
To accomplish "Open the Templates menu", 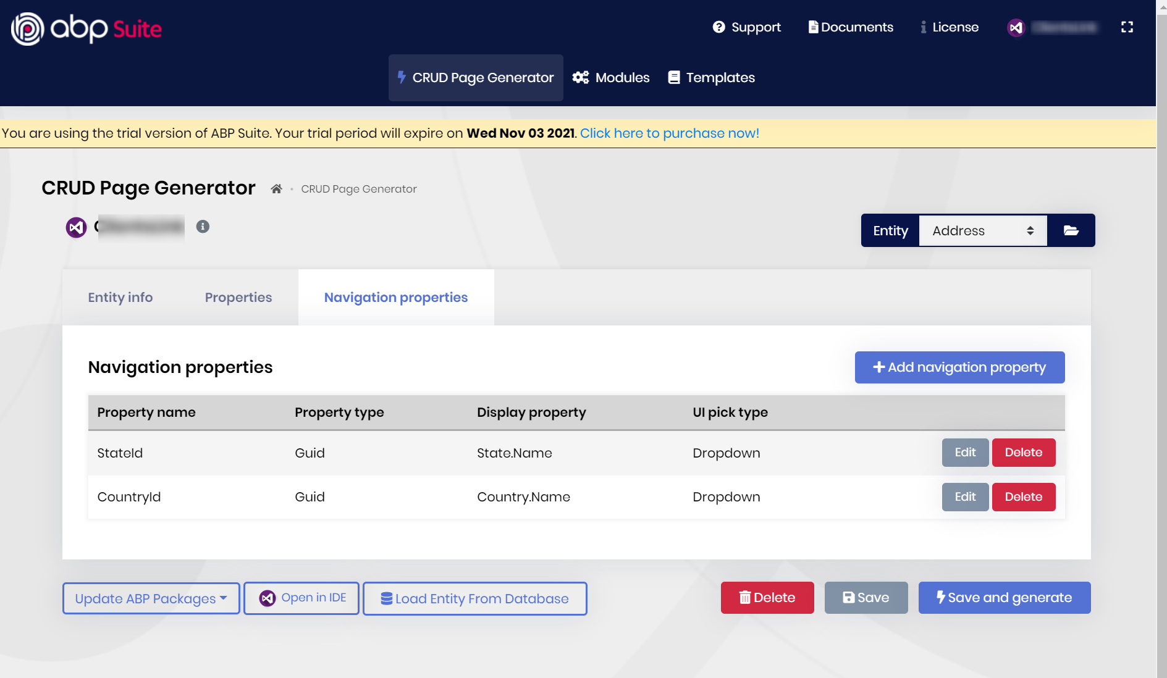I will tap(712, 78).
